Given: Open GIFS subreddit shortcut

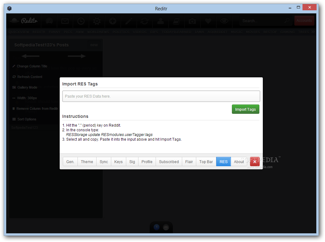Looking at the screenshot, I should click(154, 32).
